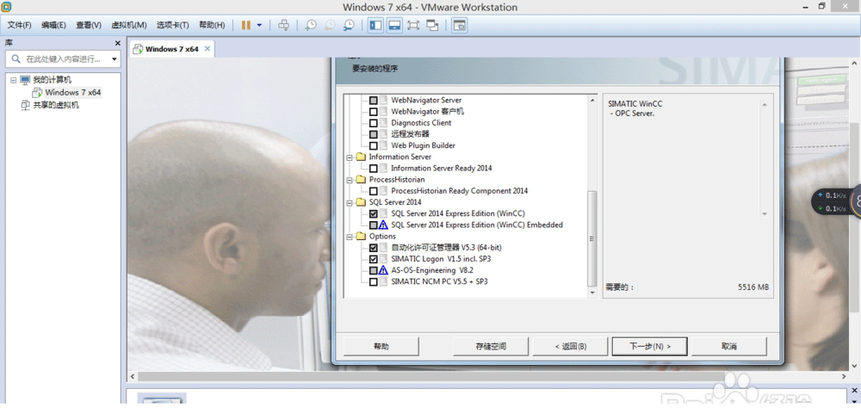Close the library panel
Screen dimensions: 861x419
pos(117,43)
